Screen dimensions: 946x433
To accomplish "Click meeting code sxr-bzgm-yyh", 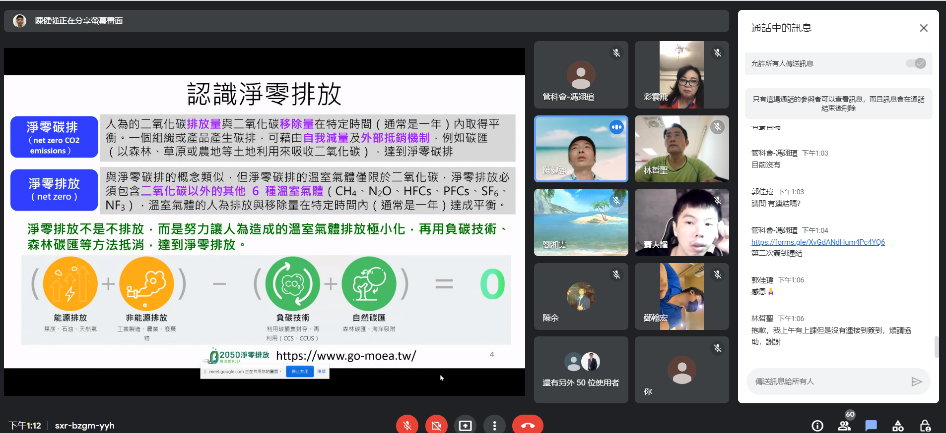I will click(84, 426).
